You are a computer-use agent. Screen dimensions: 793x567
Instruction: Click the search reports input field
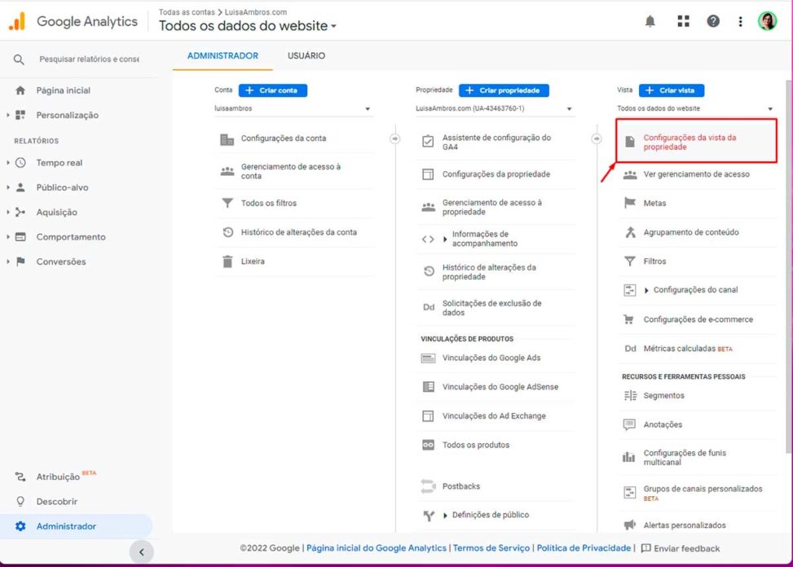pos(89,59)
